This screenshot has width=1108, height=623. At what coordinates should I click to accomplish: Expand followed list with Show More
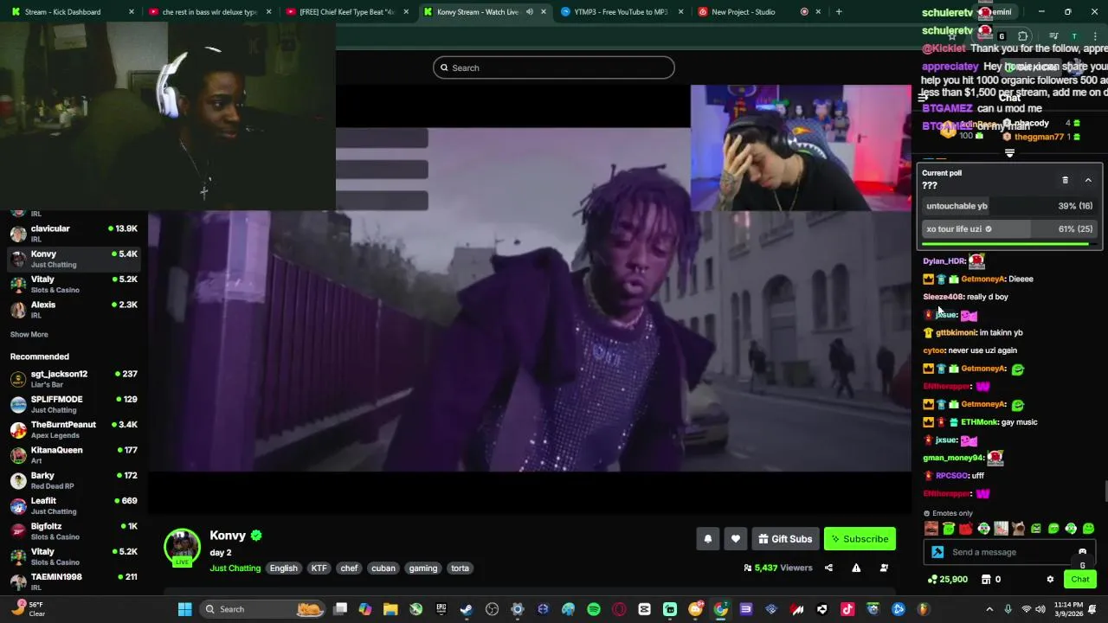(29, 334)
